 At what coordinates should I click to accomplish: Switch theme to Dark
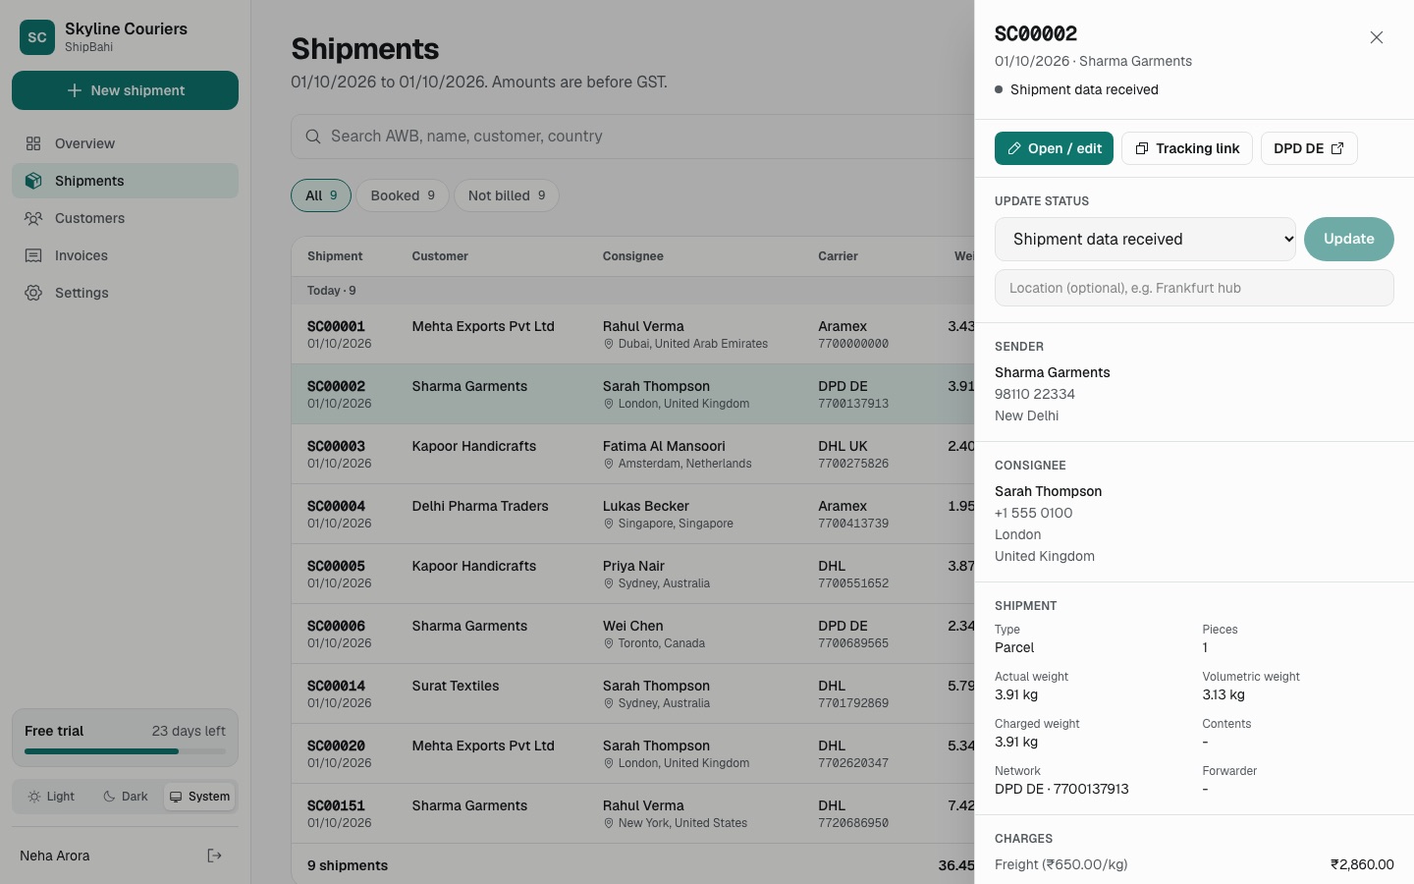point(126,797)
